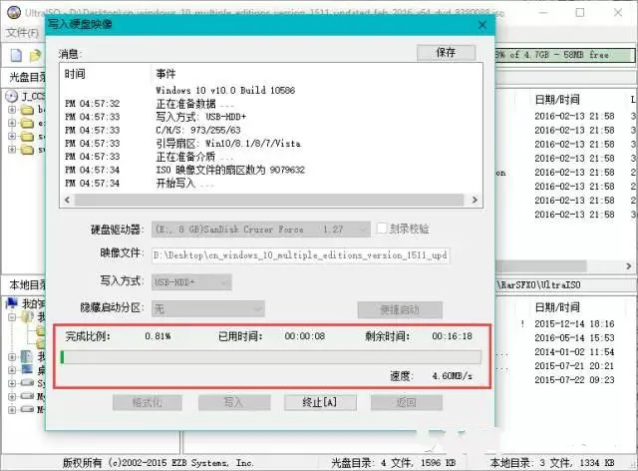
Task: Click the remaining time value 00:16:18
Action: click(452, 336)
